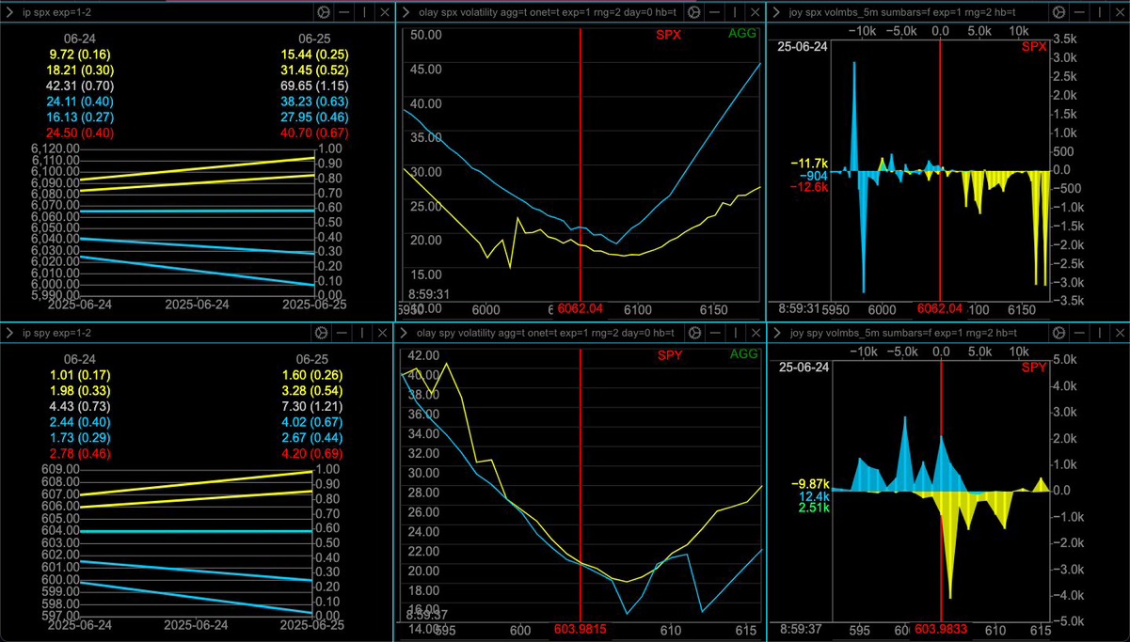This screenshot has height=642, width=1130.
Task: Expand chevron beside joy spy volmbs_5m command
Action: click(x=777, y=333)
